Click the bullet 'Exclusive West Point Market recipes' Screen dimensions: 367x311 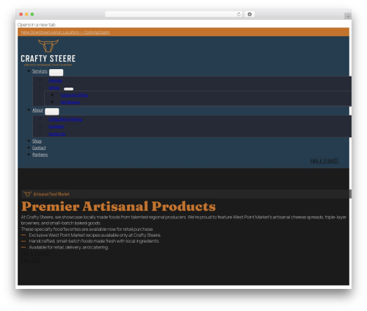click(95, 235)
